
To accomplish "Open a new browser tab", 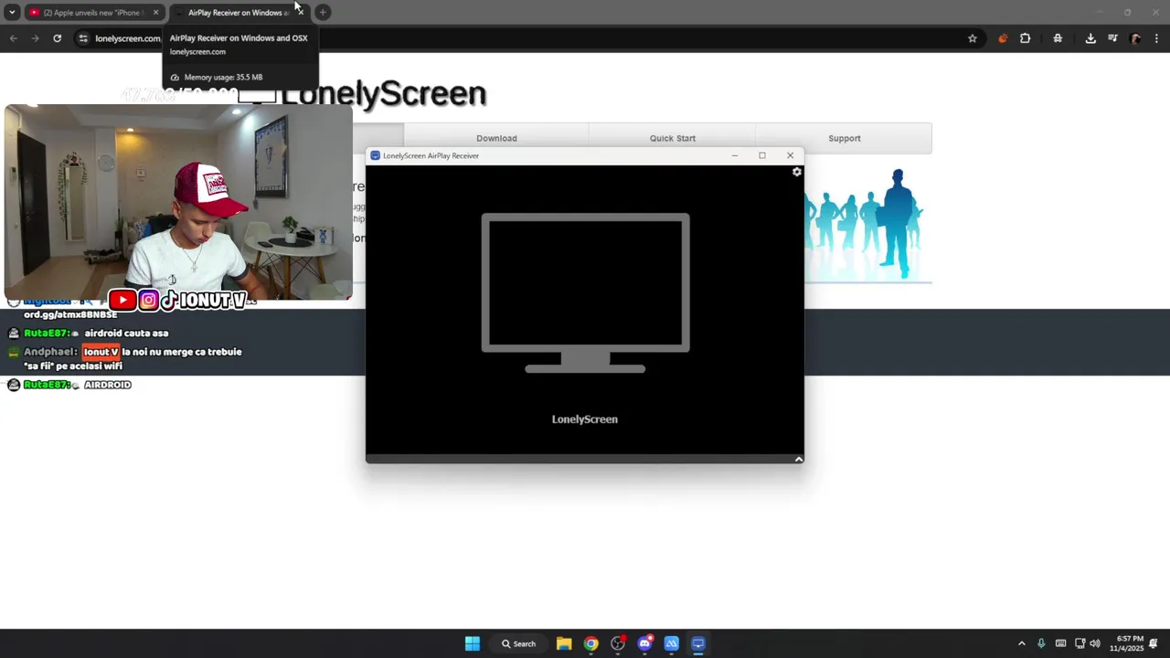I will 323,12.
